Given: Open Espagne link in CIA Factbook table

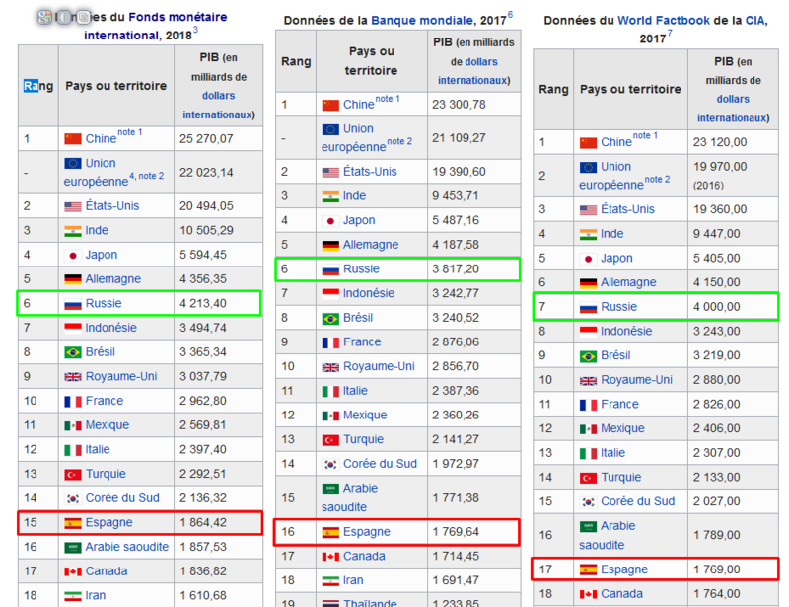Looking at the screenshot, I should point(624,569).
